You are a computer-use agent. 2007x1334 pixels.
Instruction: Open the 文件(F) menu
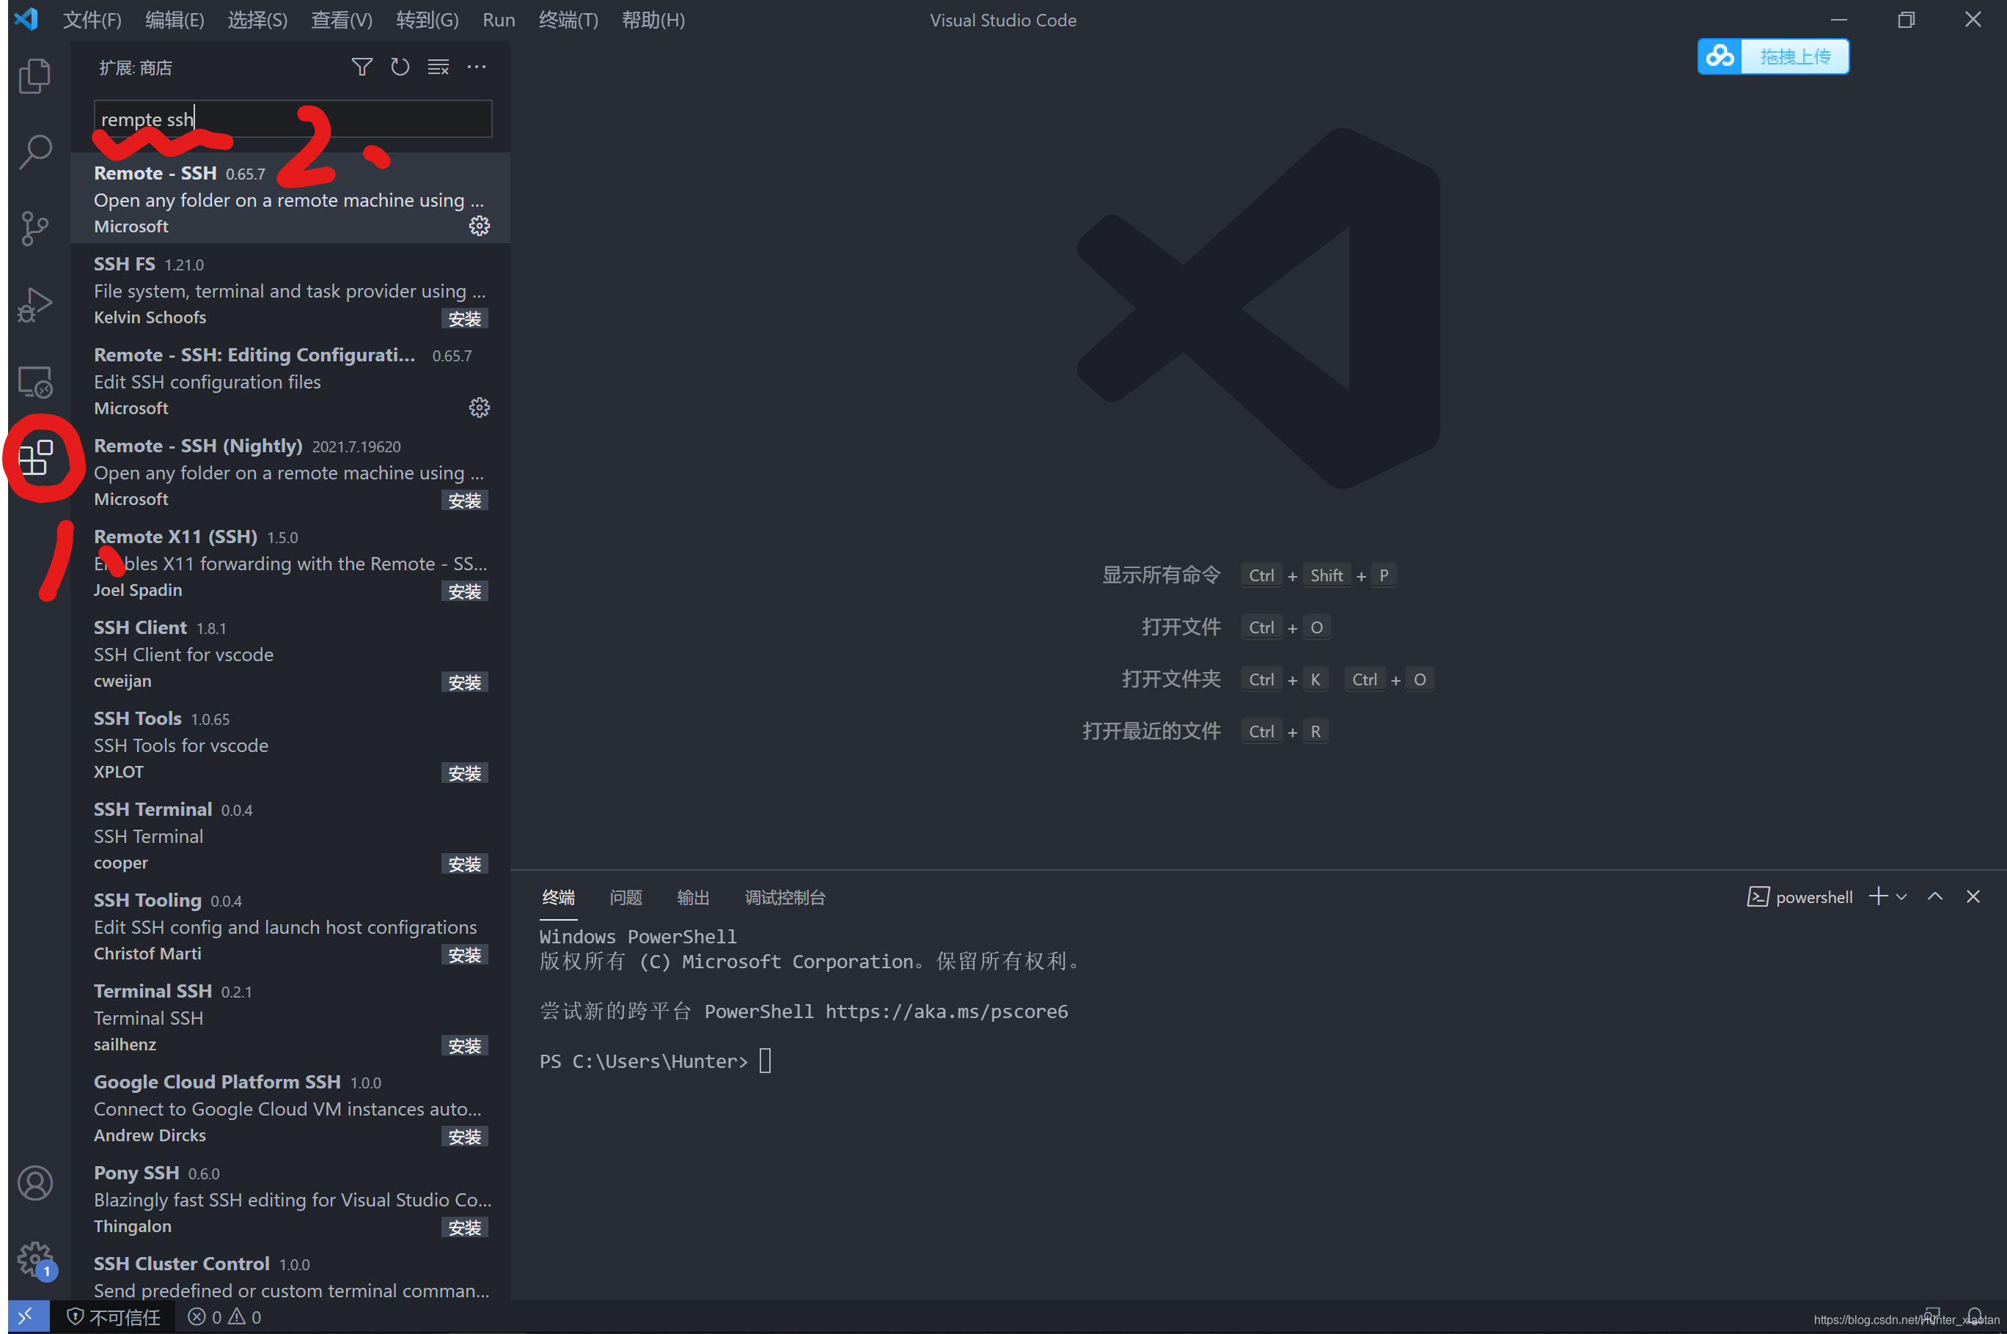92,20
